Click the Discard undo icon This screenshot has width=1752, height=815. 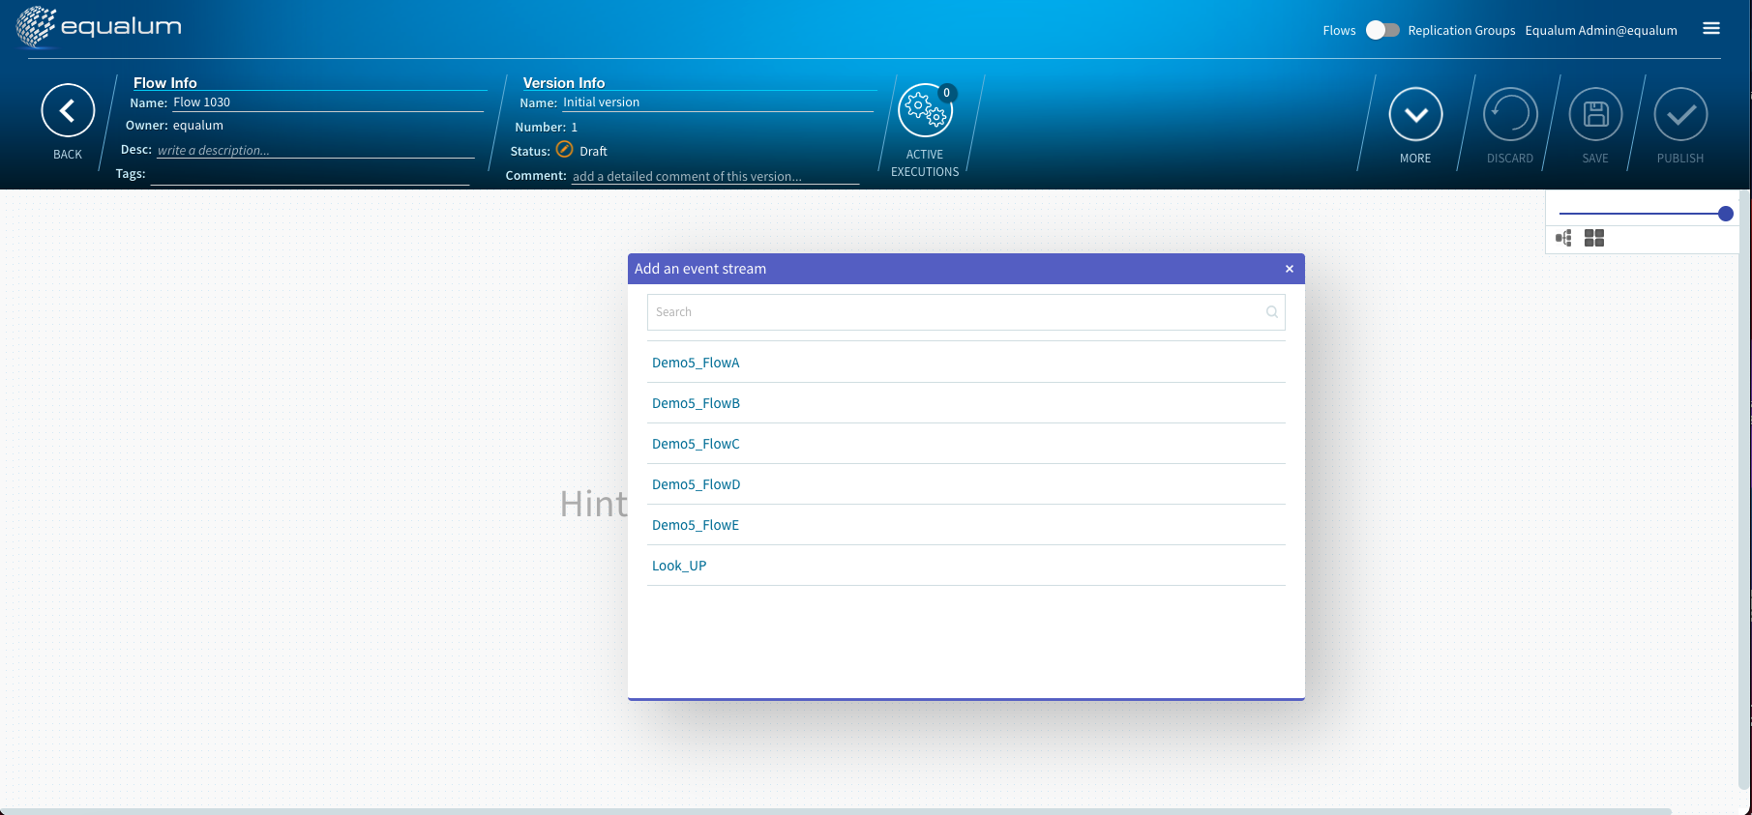point(1510,115)
